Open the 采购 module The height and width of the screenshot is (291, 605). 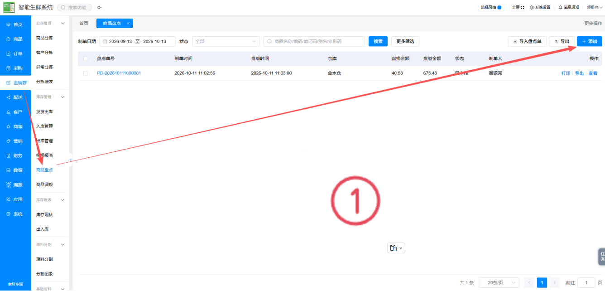click(15, 68)
